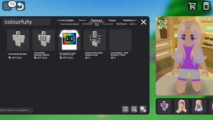
Task: Select the Все subcategory
Action: [97, 24]
